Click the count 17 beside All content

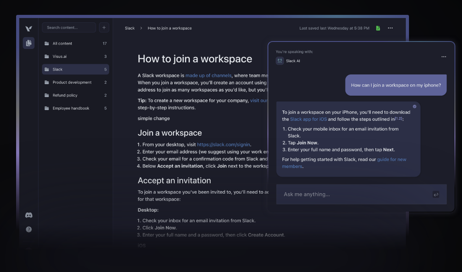click(x=104, y=43)
